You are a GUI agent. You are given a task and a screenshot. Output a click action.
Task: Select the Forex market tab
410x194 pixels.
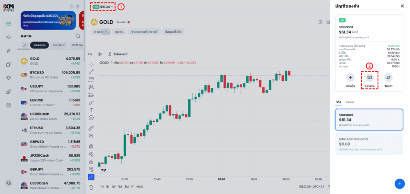tap(59, 45)
